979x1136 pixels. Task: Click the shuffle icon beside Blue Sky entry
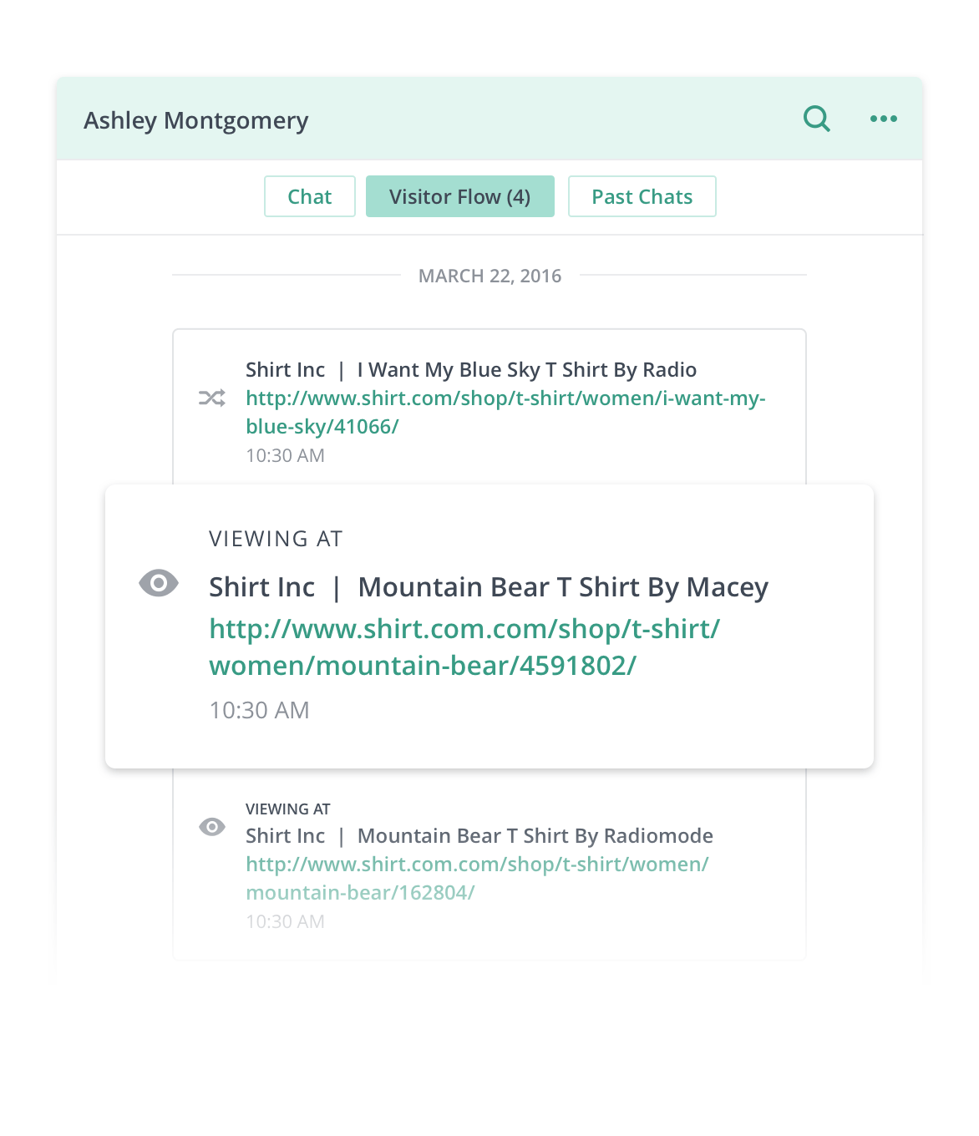pyautogui.click(x=212, y=398)
